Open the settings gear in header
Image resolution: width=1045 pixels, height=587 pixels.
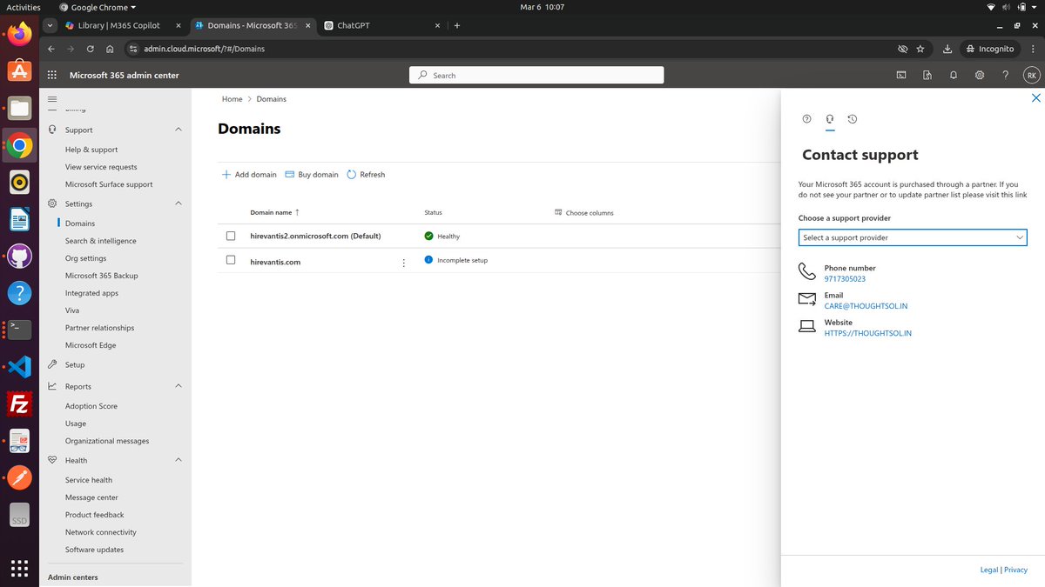pos(980,76)
